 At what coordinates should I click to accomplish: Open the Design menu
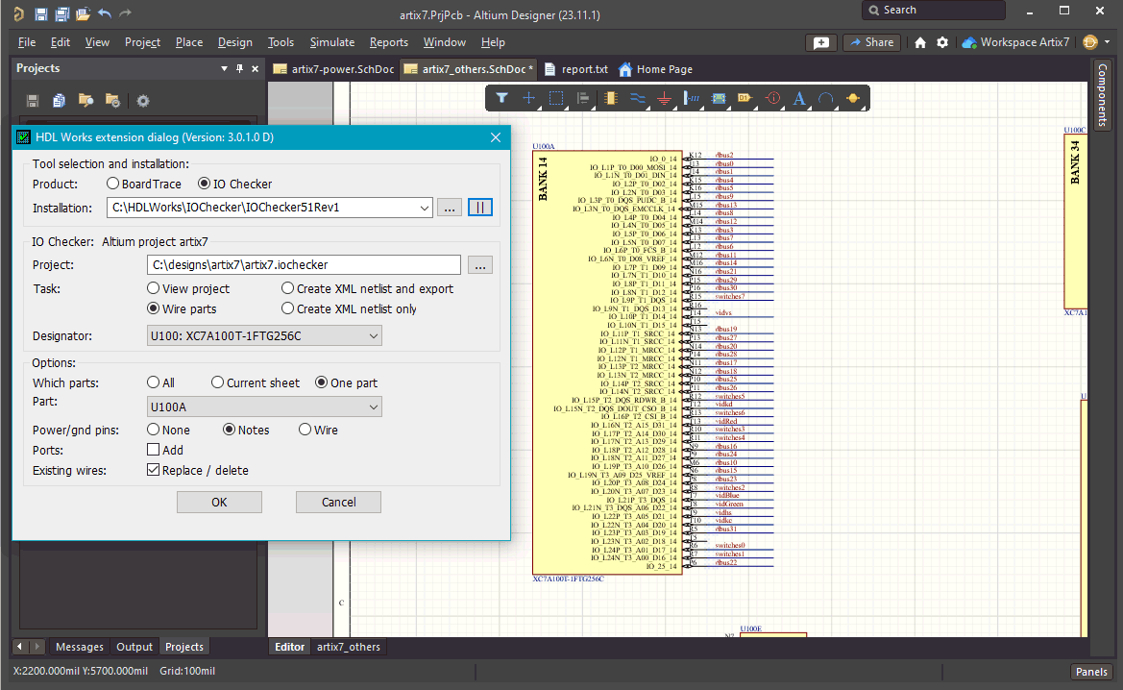(234, 42)
